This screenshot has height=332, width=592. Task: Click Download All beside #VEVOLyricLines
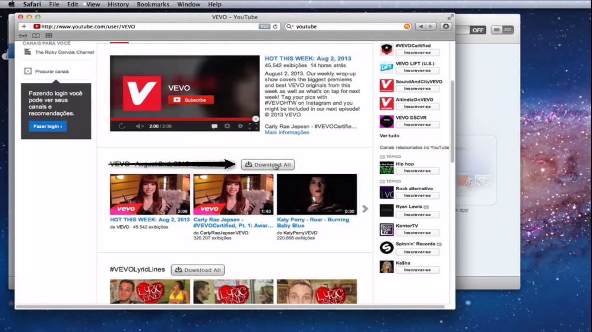tap(198, 270)
